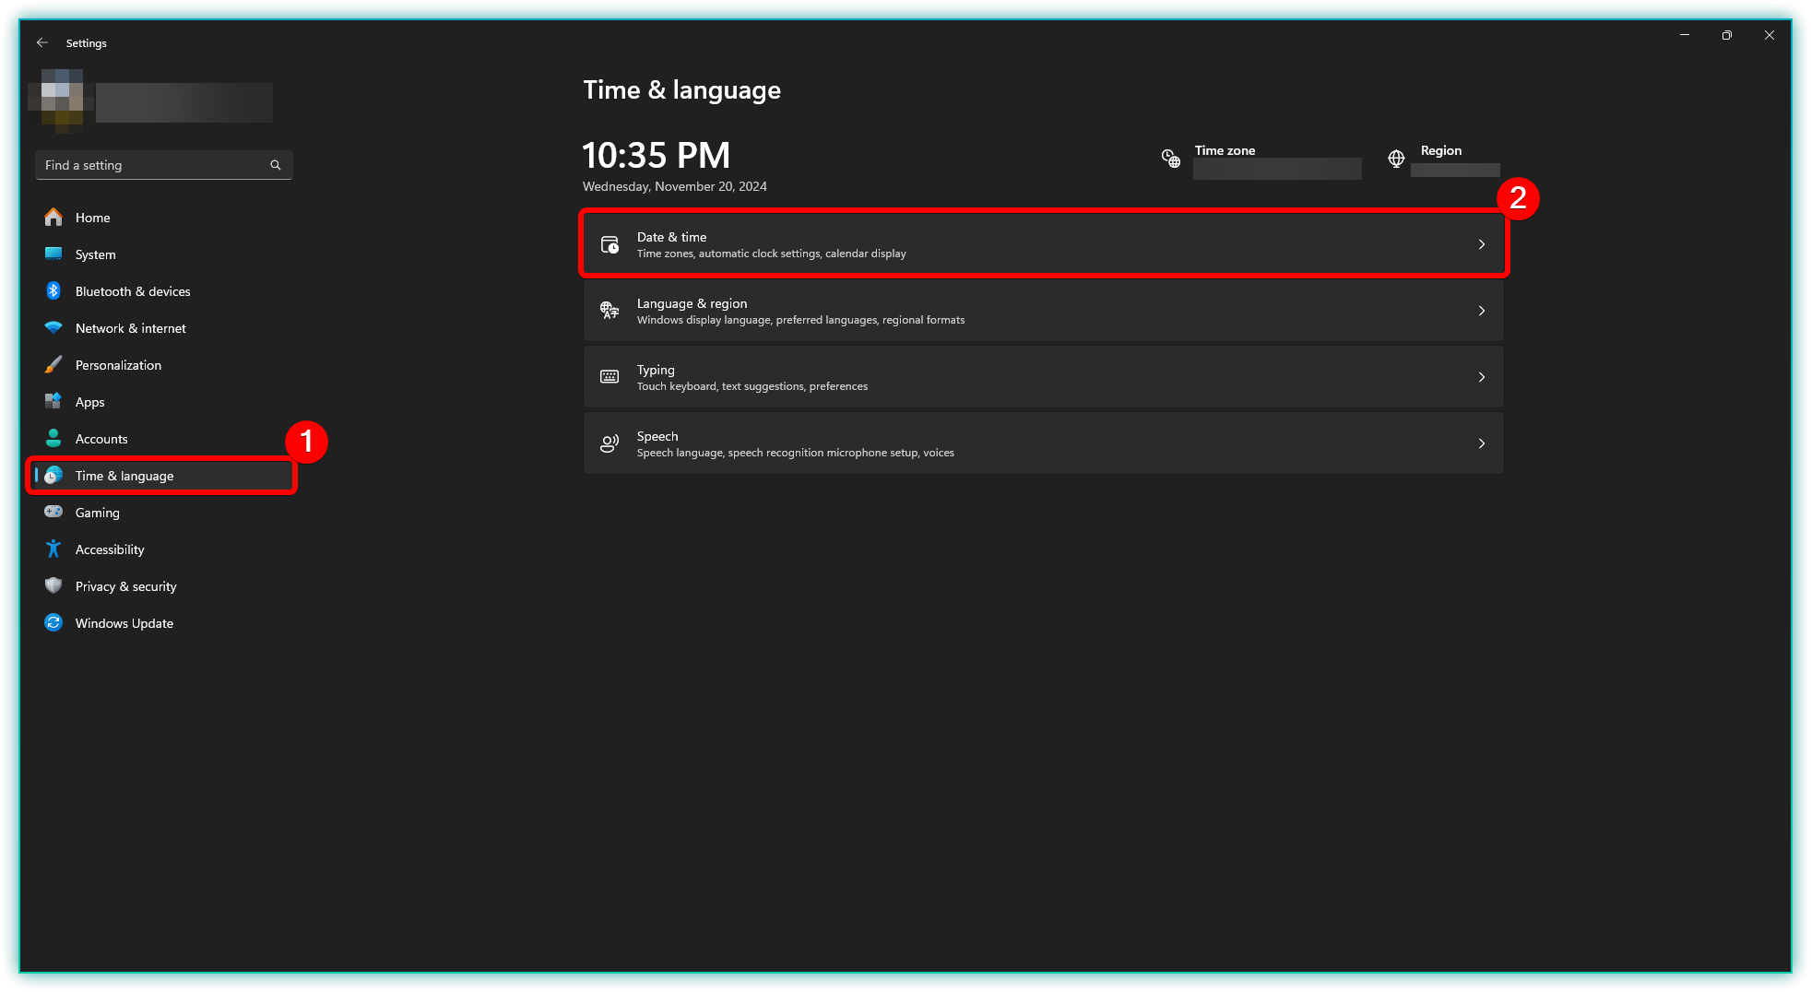The image size is (1811, 992).
Task: Click the Time zone header icon
Action: click(x=1171, y=159)
